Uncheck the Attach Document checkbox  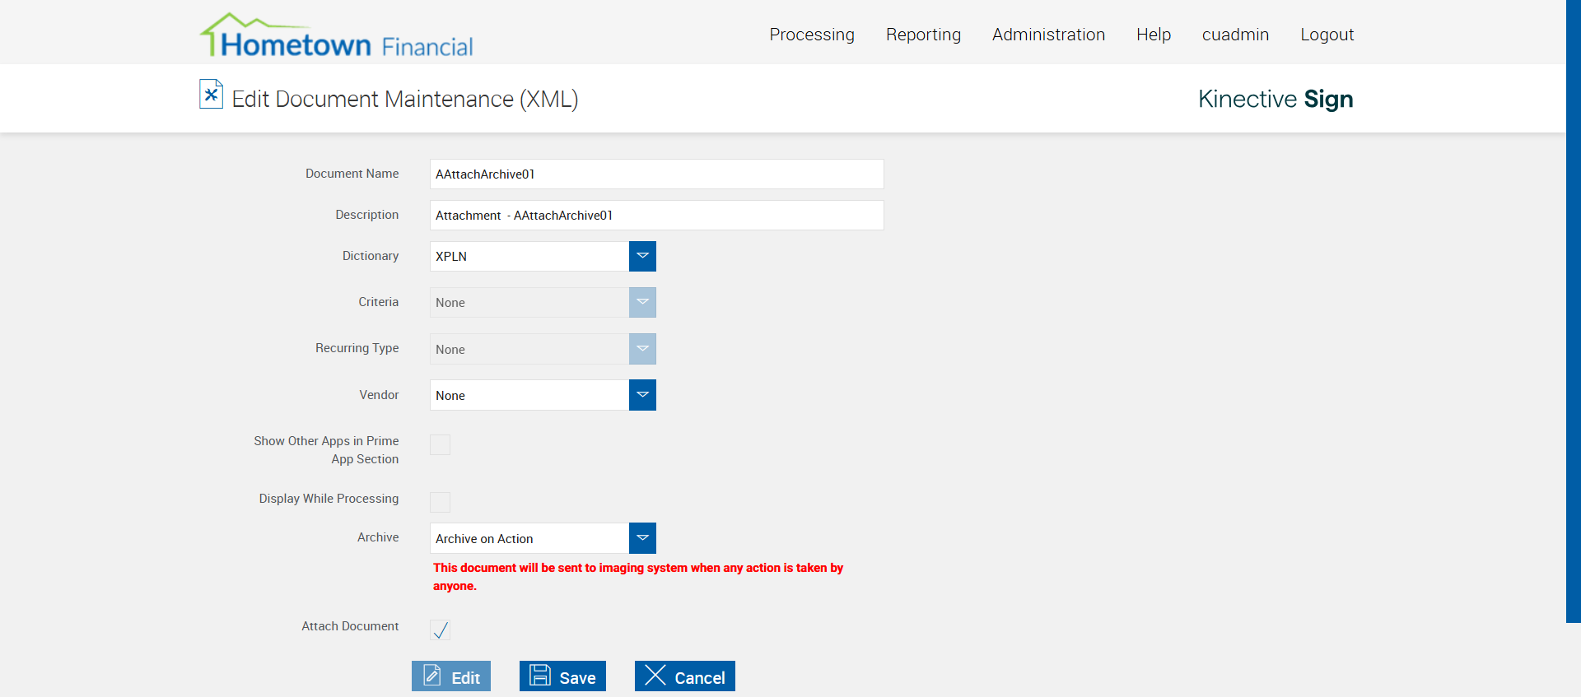tap(441, 630)
